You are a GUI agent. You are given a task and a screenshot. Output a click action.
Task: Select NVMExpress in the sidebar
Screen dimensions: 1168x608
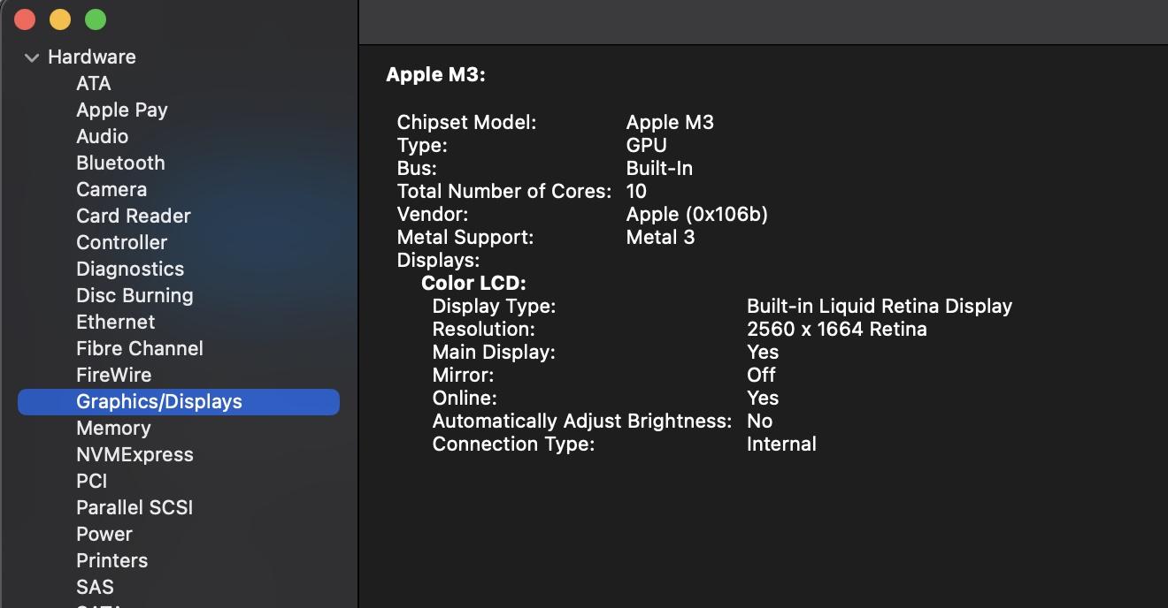134,454
